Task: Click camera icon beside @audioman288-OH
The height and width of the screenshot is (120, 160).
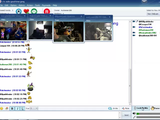Action: (x=134, y=35)
